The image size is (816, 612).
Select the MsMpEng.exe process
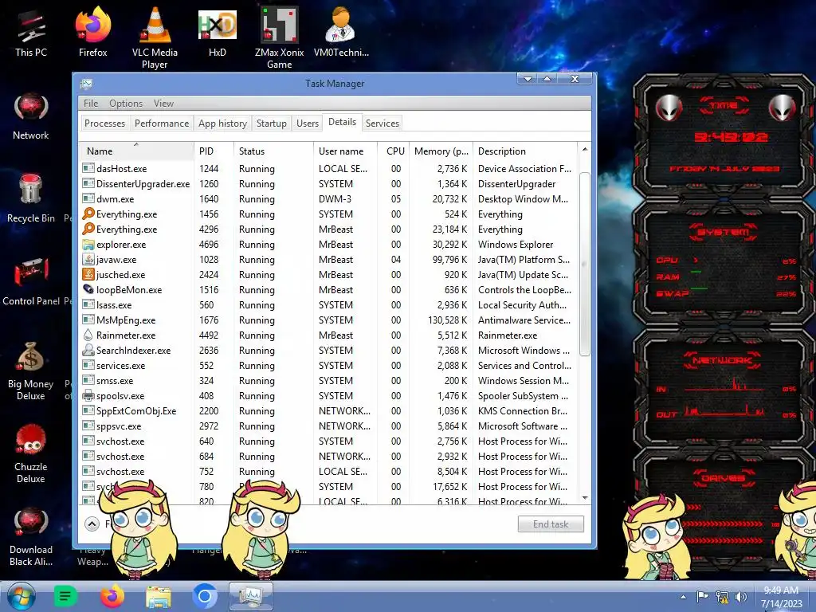click(328, 320)
